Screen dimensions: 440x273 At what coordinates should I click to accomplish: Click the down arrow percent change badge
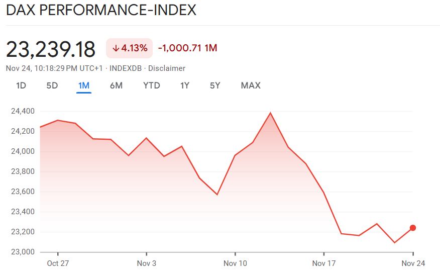pyautogui.click(x=130, y=48)
